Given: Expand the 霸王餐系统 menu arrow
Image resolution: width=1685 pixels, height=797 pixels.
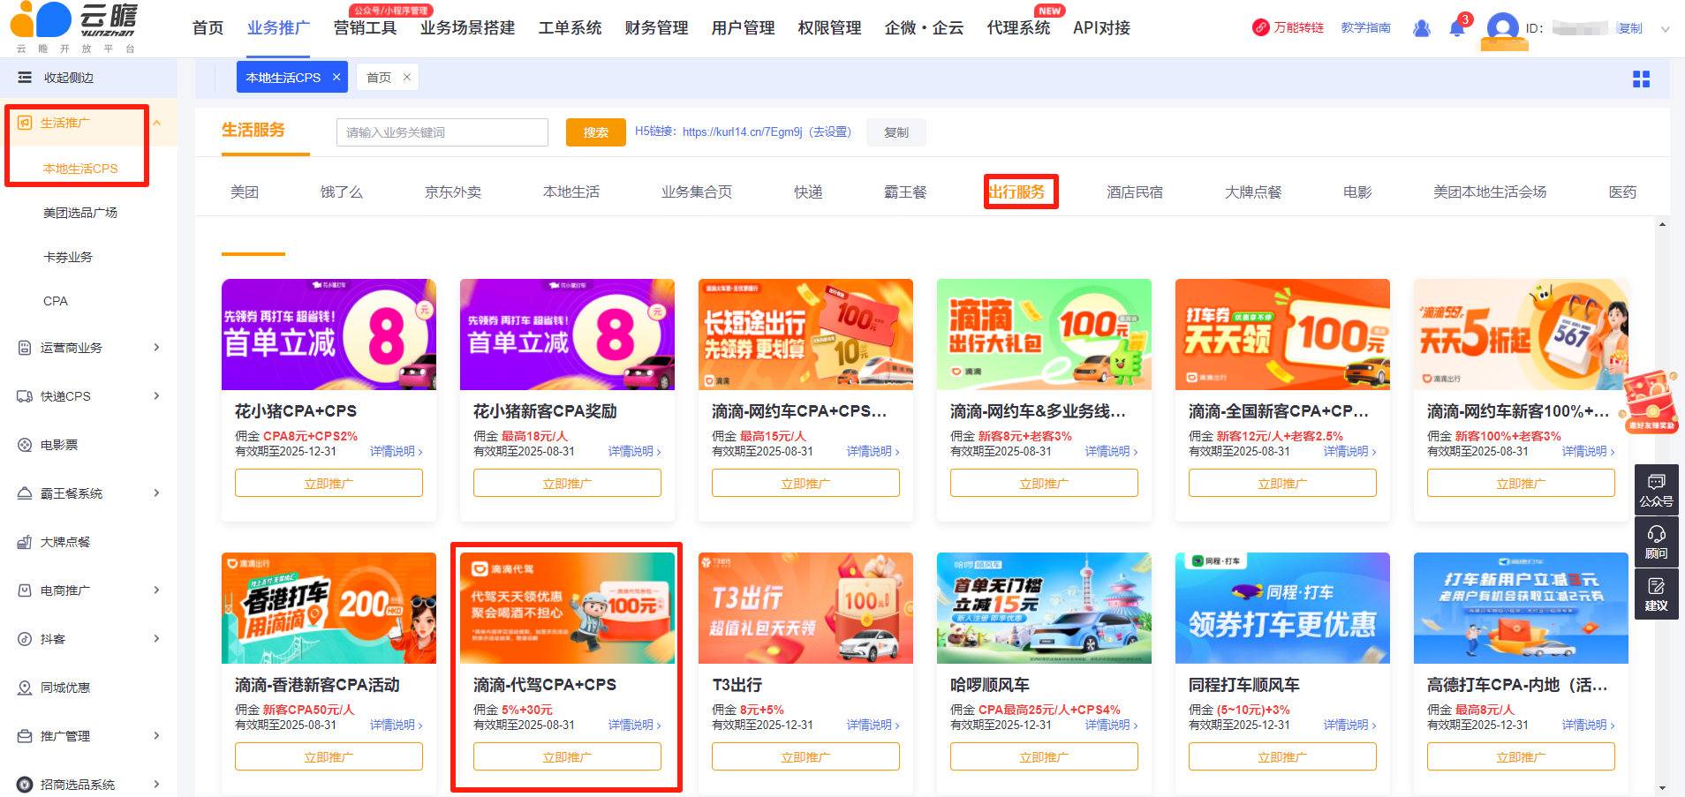Looking at the screenshot, I should [x=156, y=493].
